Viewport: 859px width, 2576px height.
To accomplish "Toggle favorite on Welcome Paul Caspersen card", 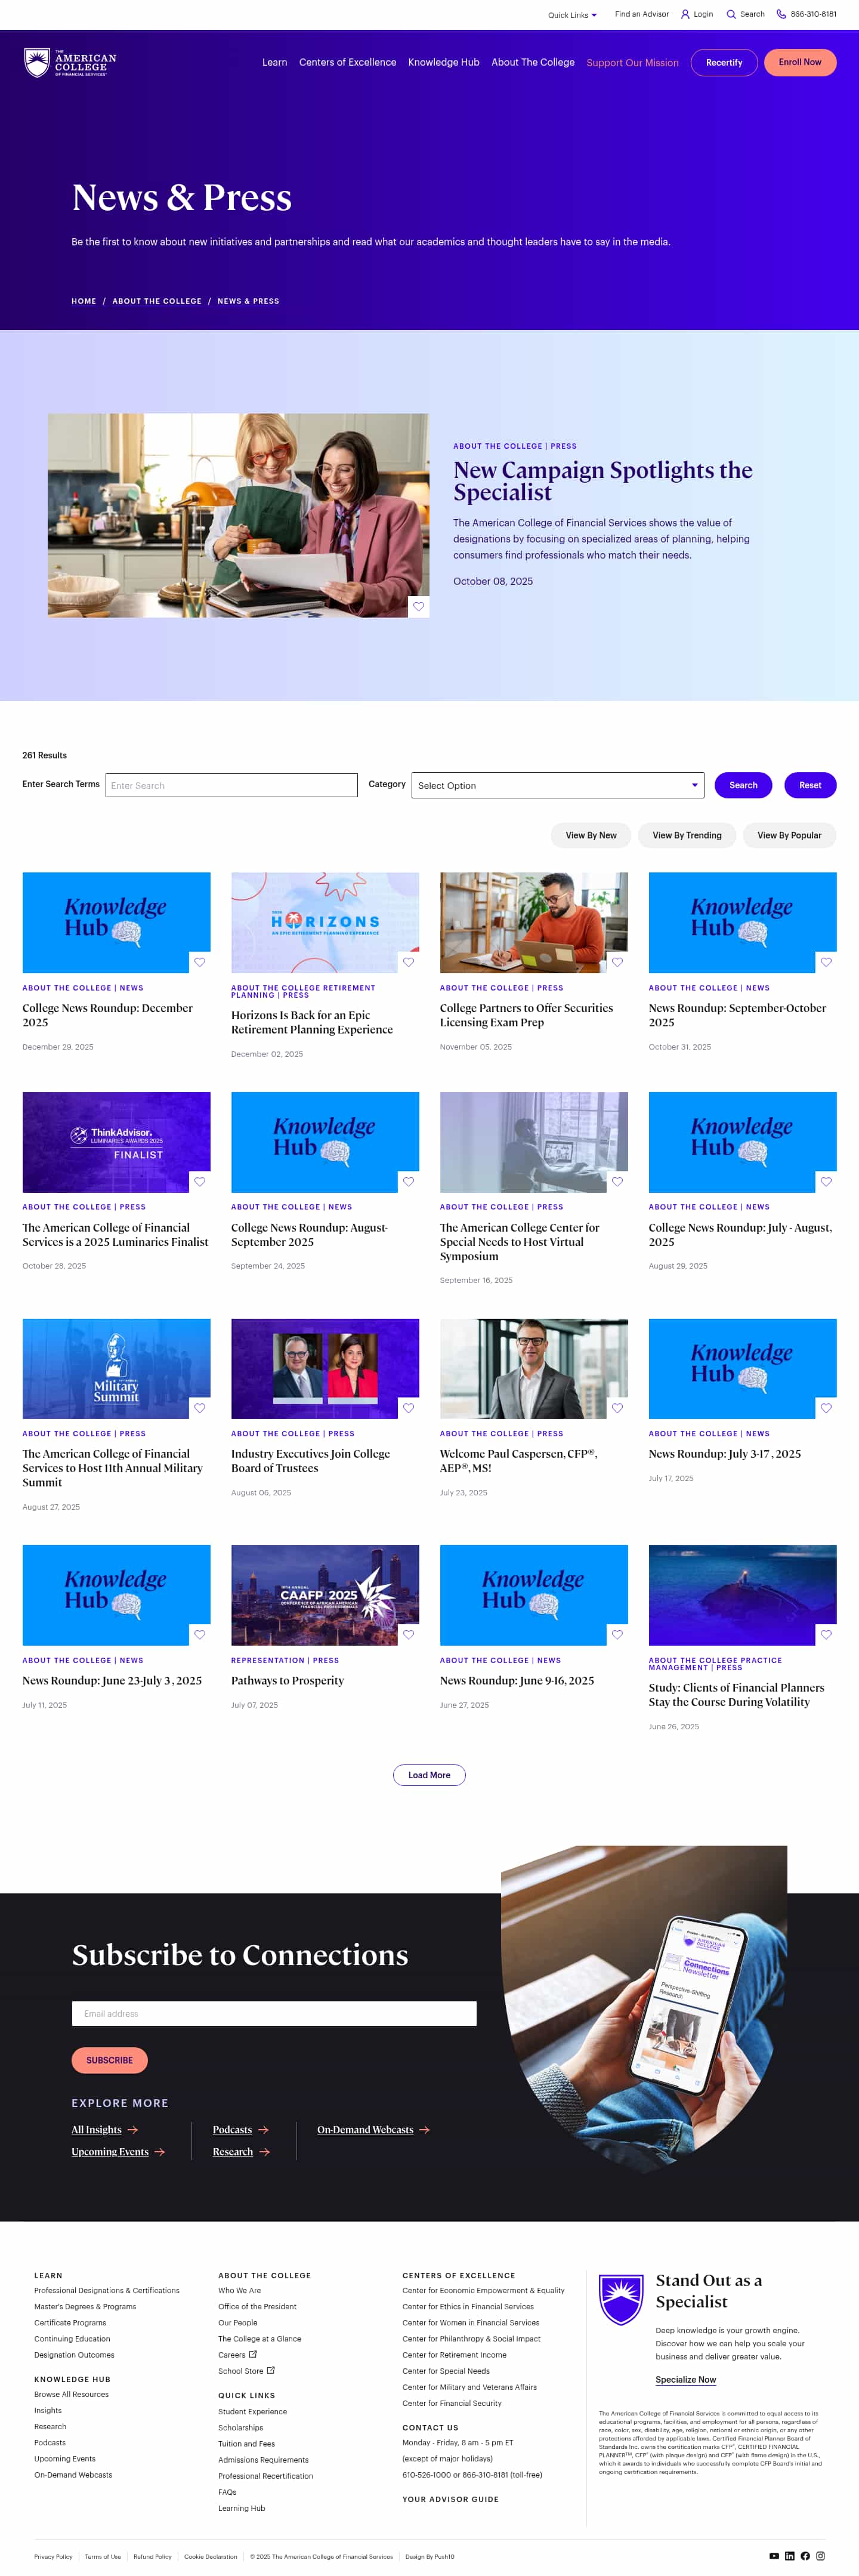I will click(617, 1408).
